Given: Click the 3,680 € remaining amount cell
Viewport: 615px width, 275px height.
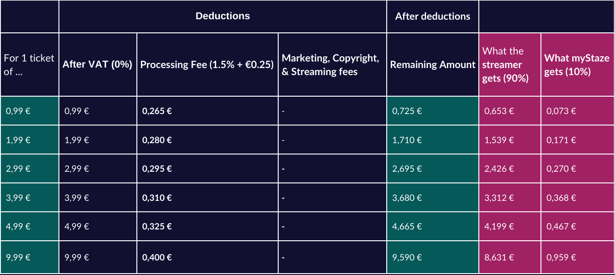Looking at the screenshot, I should point(407,198).
